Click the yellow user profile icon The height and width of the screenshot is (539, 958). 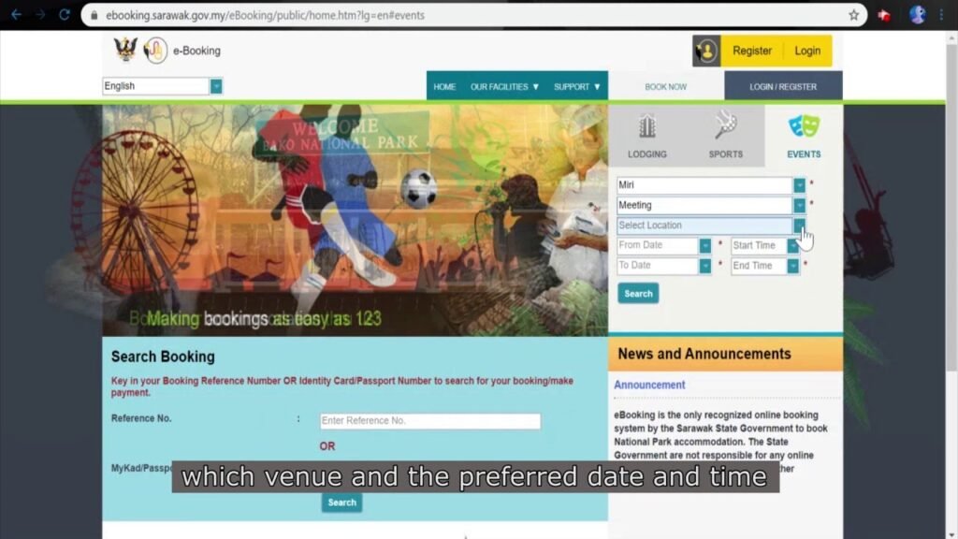click(706, 51)
